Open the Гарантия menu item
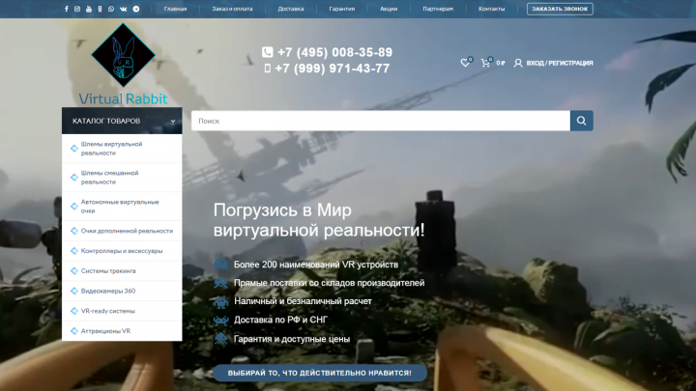696x391 pixels. pyautogui.click(x=342, y=9)
